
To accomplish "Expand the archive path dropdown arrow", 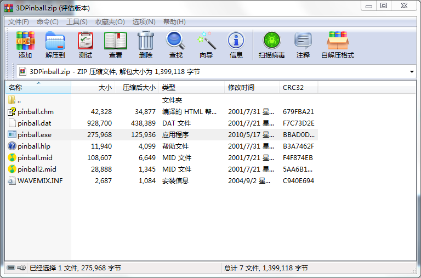I will pyautogui.click(x=412, y=72).
